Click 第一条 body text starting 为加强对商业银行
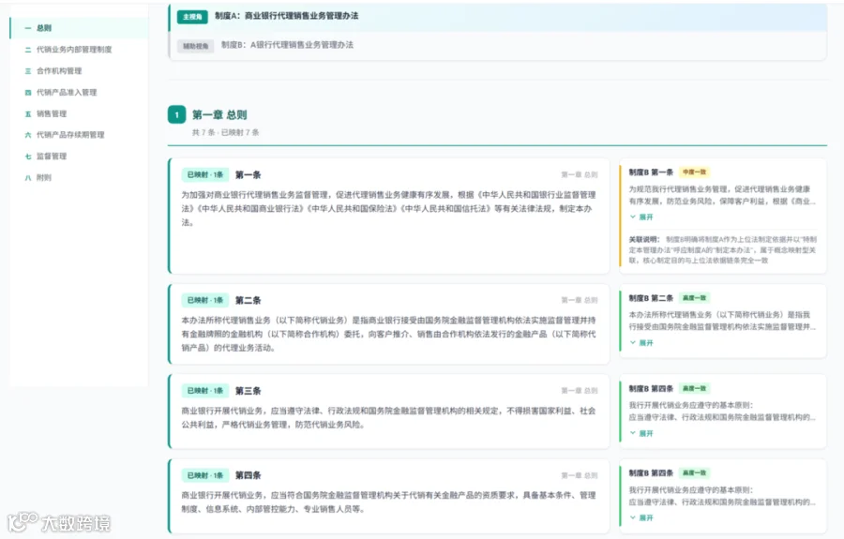Viewport: 844px width, 539px height. point(388,209)
